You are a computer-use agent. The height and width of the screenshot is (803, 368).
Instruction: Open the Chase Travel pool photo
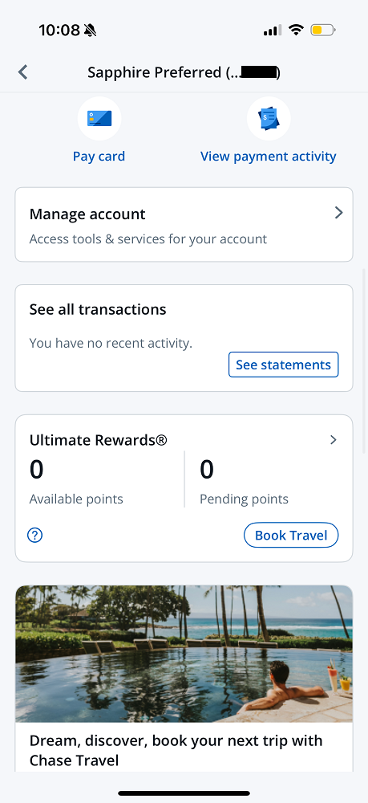(x=184, y=654)
